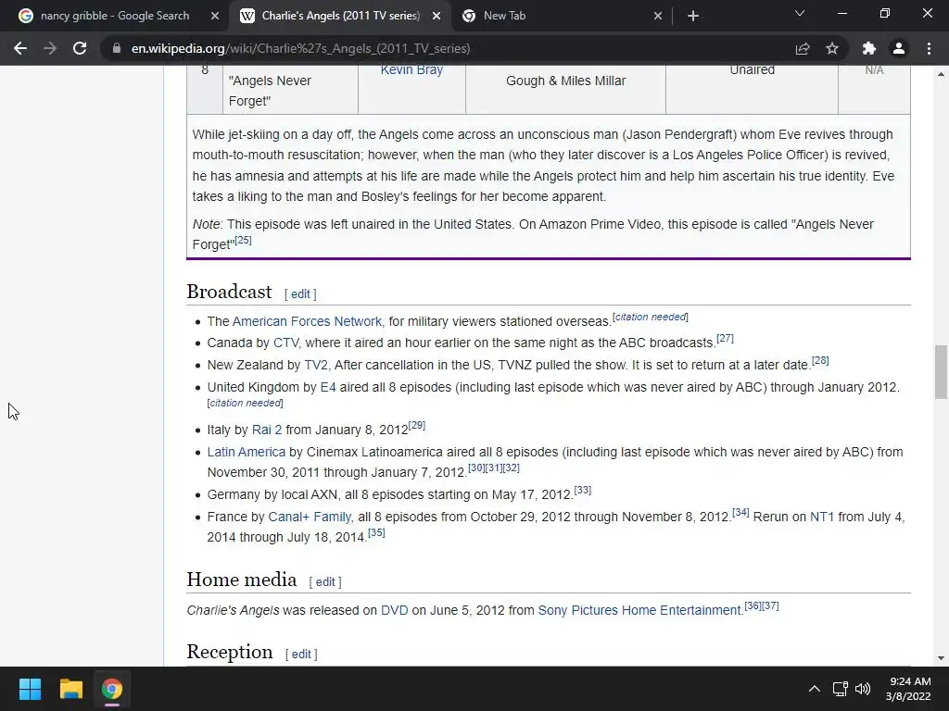Screen dimensions: 949x711
Task: Open the Canal+ Family link
Action: (x=310, y=517)
